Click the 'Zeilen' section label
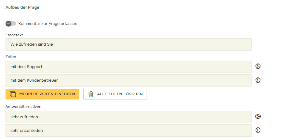Viewport: 287px width, 140px height. pyautogui.click(x=11, y=57)
